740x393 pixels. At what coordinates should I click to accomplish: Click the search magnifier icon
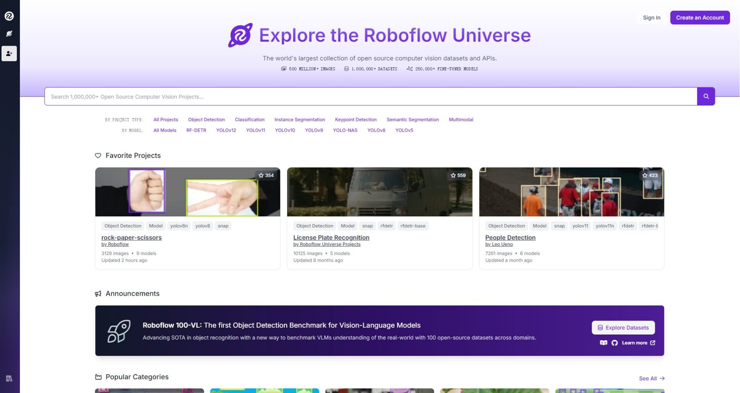[706, 96]
